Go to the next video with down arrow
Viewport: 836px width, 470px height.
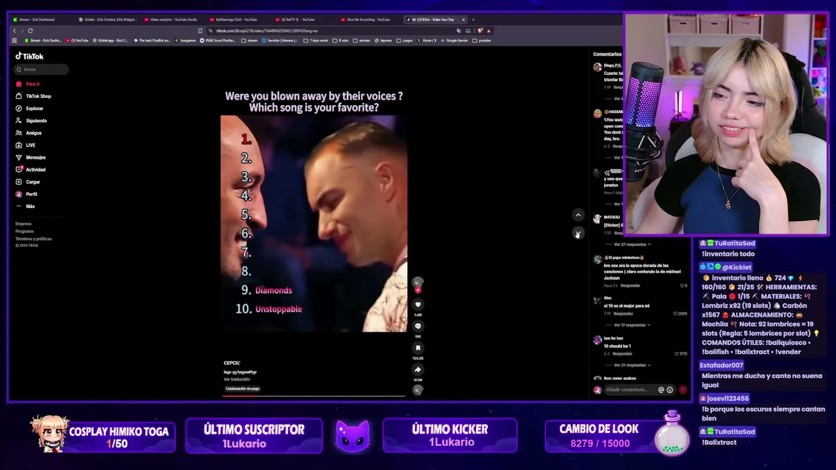click(578, 233)
